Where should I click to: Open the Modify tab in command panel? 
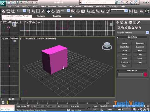point(122,22)
